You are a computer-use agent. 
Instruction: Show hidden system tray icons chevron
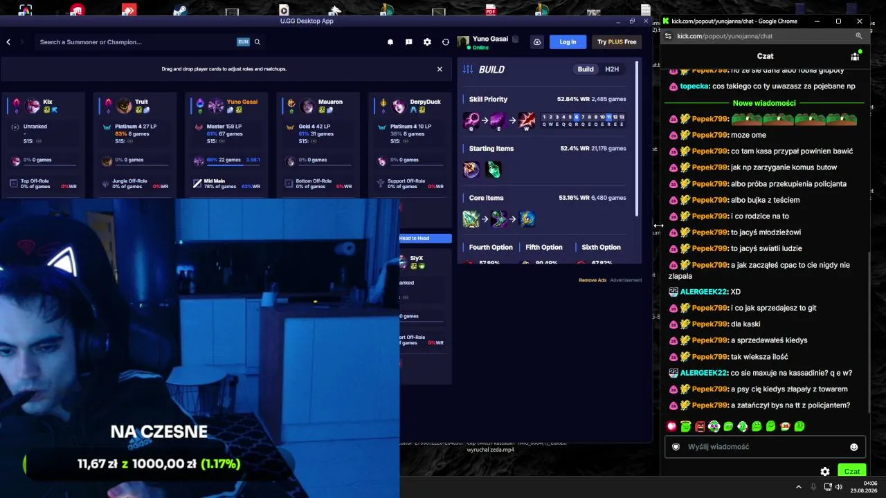pyautogui.click(x=799, y=487)
